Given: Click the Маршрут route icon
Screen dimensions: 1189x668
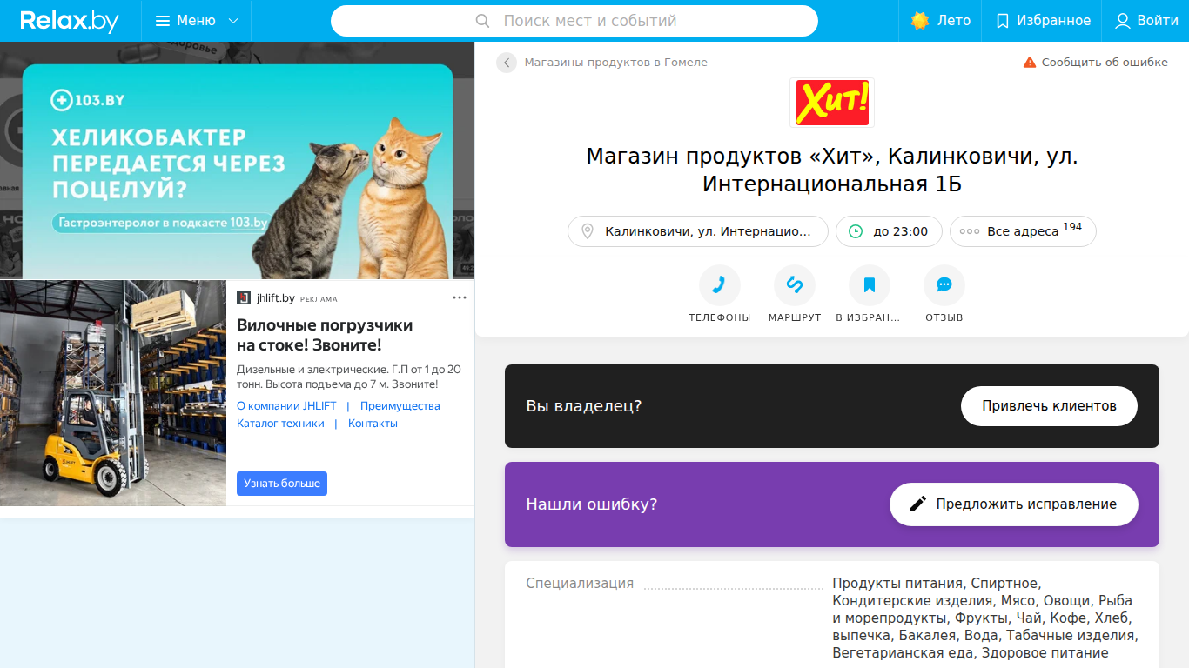Looking at the screenshot, I should coord(795,285).
